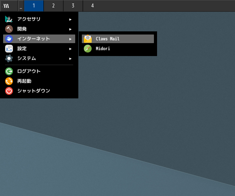
Task: Open the main menu launcher icon
Action: 9,6
